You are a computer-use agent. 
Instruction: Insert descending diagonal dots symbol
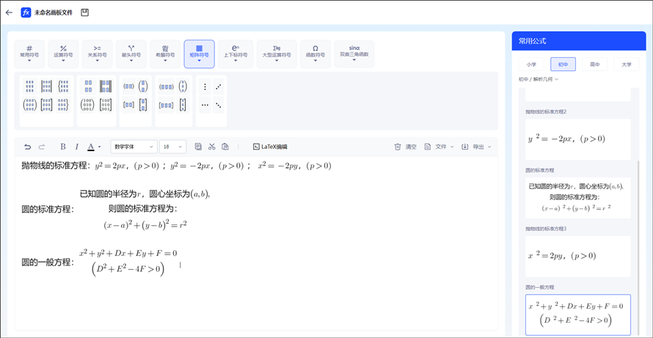coord(218,105)
